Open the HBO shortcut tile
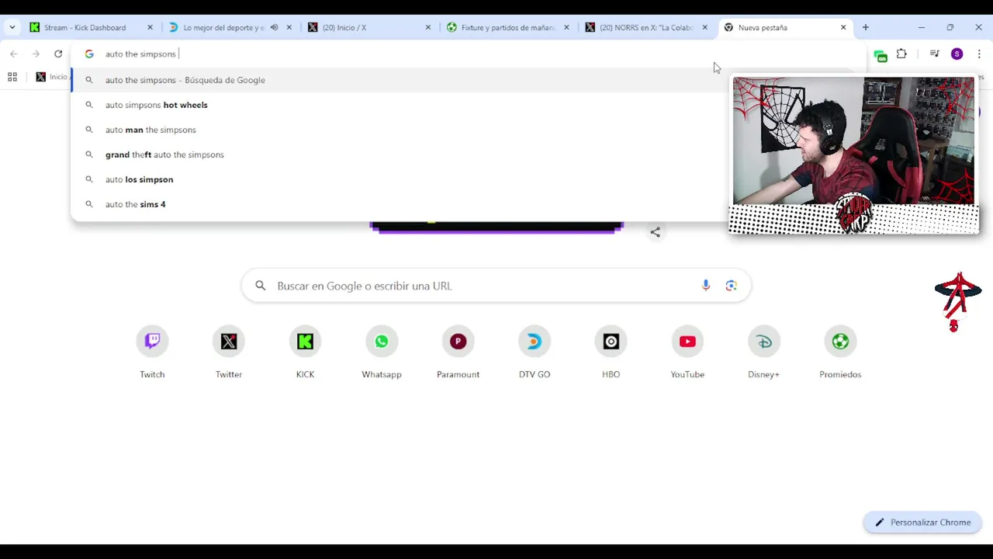The image size is (993, 559). [611, 353]
